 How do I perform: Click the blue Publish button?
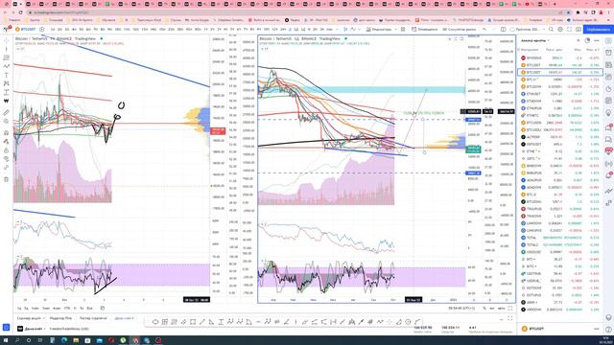[x=599, y=30]
